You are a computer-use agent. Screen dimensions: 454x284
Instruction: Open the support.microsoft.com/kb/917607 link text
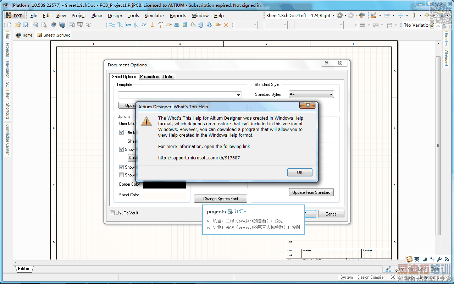pos(199,158)
